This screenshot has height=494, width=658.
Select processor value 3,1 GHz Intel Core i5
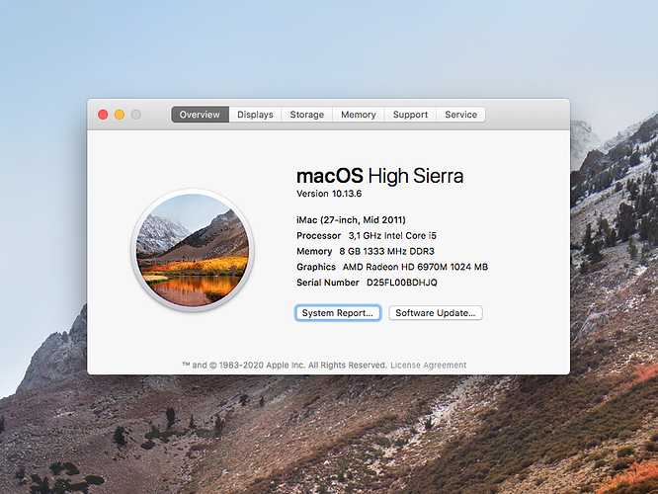(392, 236)
